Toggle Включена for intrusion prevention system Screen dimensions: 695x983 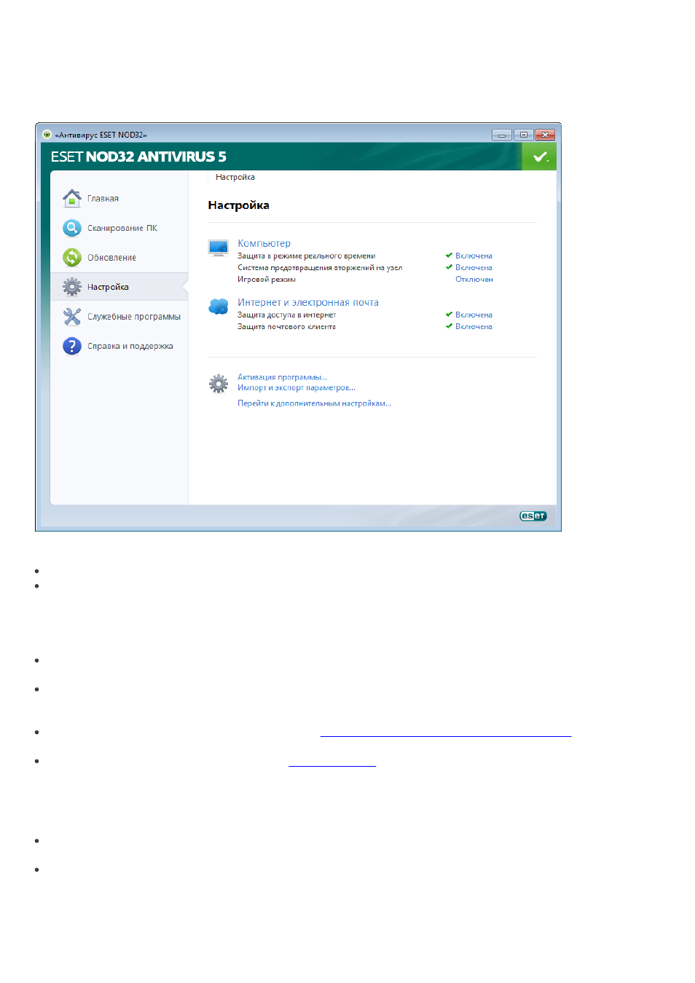click(x=474, y=267)
